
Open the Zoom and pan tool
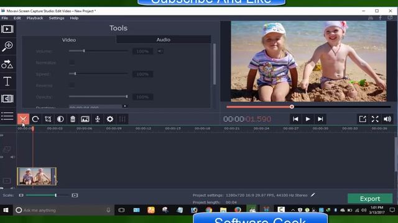(7, 46)
